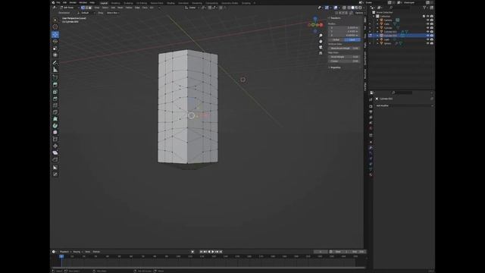Select Sphere in the outliner
The image size is (485, 273).
(387, 43)
